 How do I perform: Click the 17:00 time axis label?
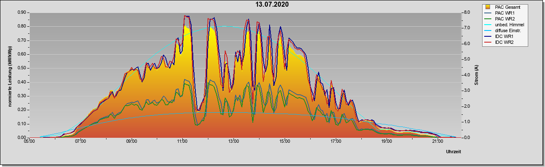pyautogui.click(x=335, y=142)
